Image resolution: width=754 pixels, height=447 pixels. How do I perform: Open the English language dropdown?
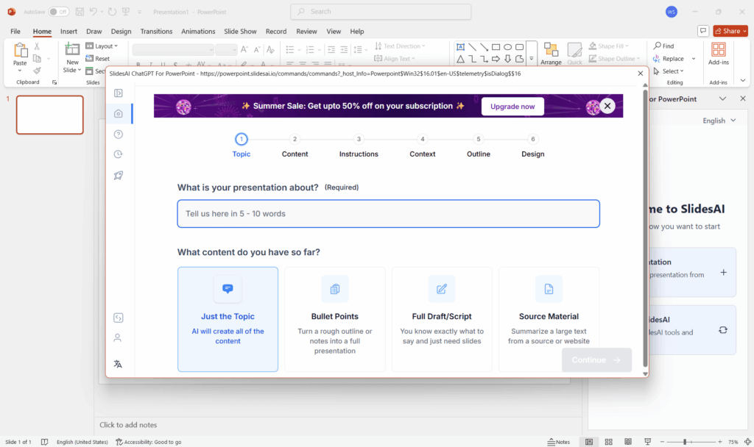(719, 121)
